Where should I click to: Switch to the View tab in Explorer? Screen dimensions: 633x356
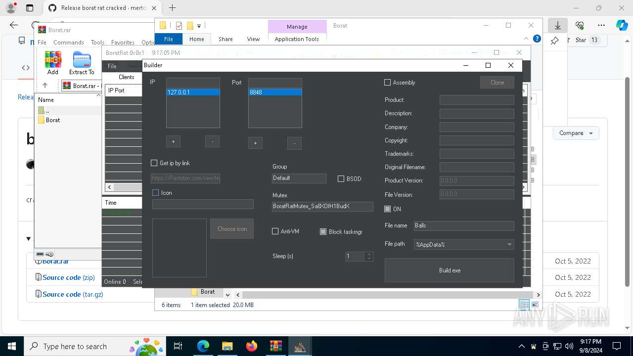(x=253, y=39)
